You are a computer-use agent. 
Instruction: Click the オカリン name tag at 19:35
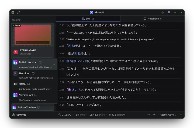(x=77, y=90)
